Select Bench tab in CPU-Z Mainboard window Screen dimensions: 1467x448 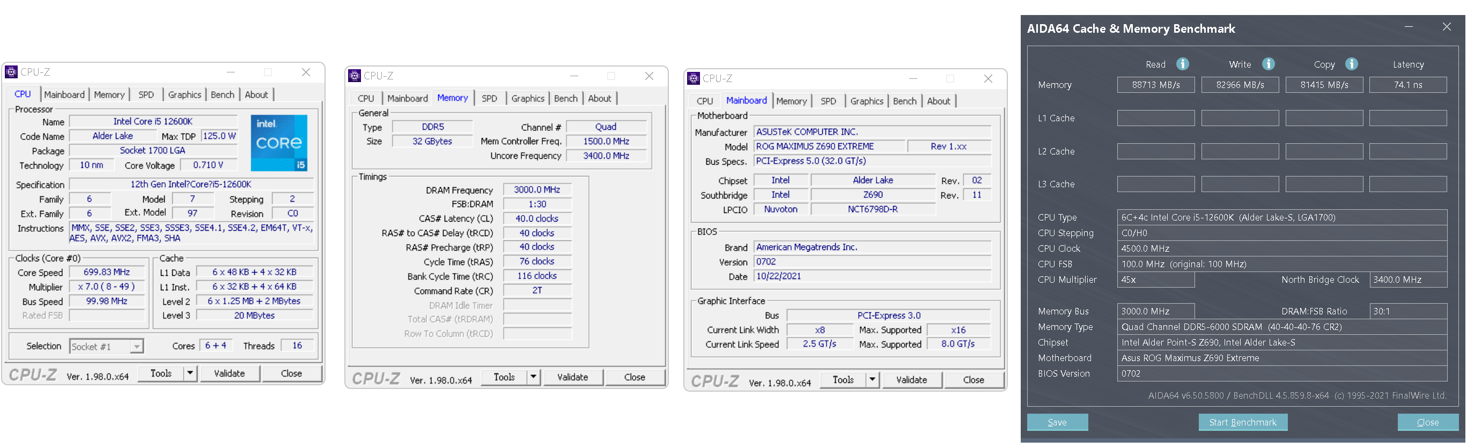point(905,101)
